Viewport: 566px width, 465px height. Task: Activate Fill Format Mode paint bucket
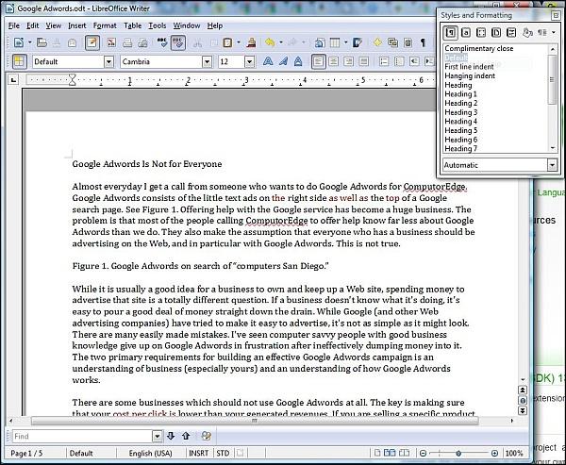[x=527, y=33]
